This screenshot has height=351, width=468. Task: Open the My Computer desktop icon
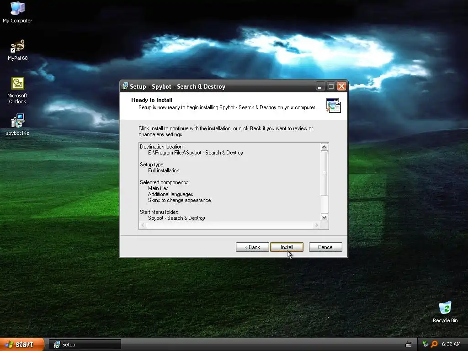17,12
